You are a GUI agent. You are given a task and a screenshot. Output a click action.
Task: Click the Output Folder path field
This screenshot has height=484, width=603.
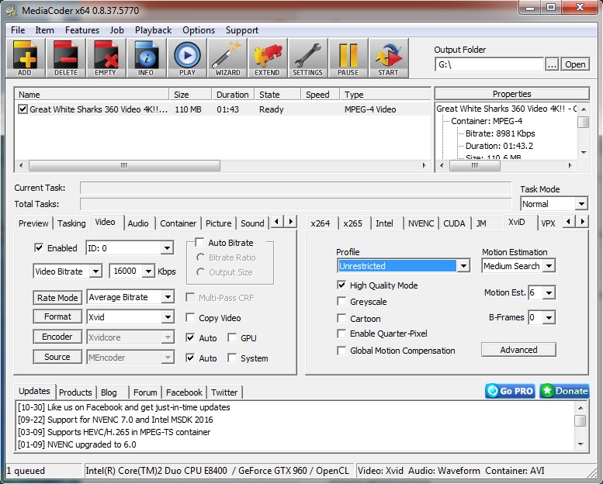click(489, 64)
